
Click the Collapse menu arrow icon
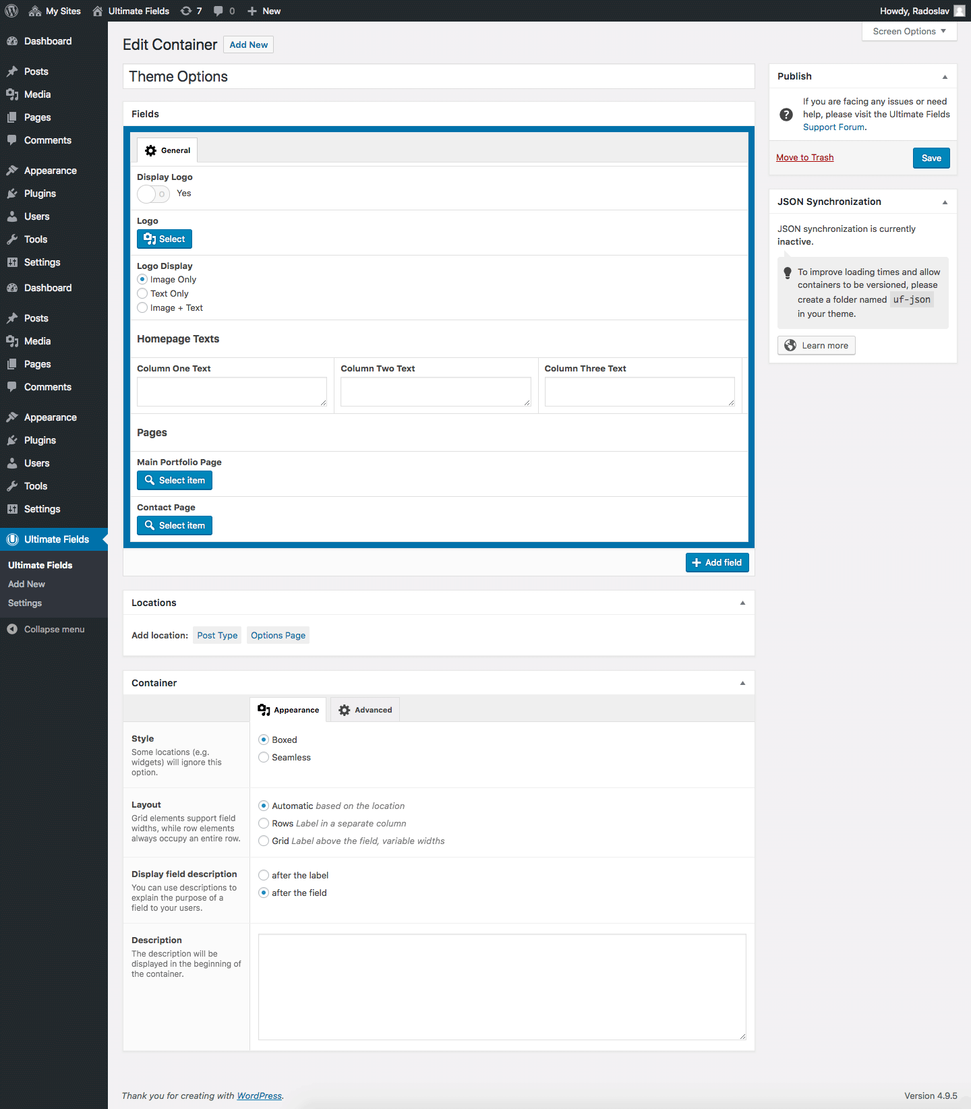point(12,629)
